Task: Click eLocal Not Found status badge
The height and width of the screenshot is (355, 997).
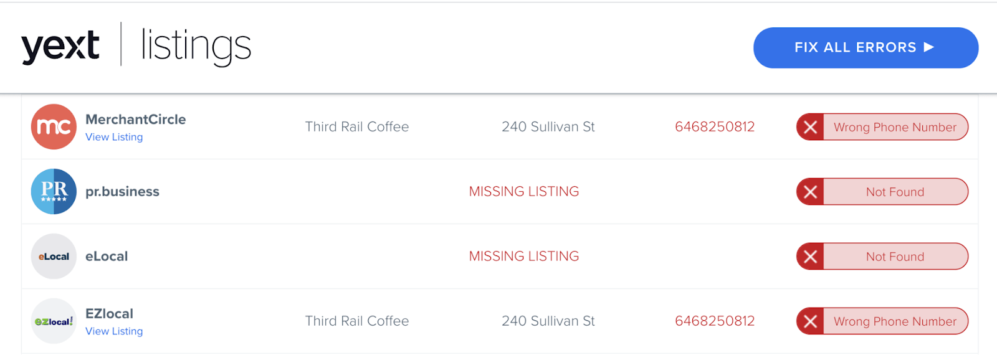Action: click(895, 257)
